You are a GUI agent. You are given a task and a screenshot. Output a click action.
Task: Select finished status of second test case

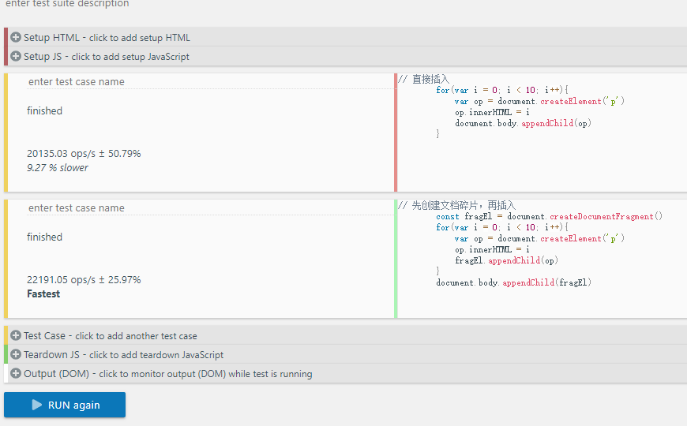click(45, 237)
